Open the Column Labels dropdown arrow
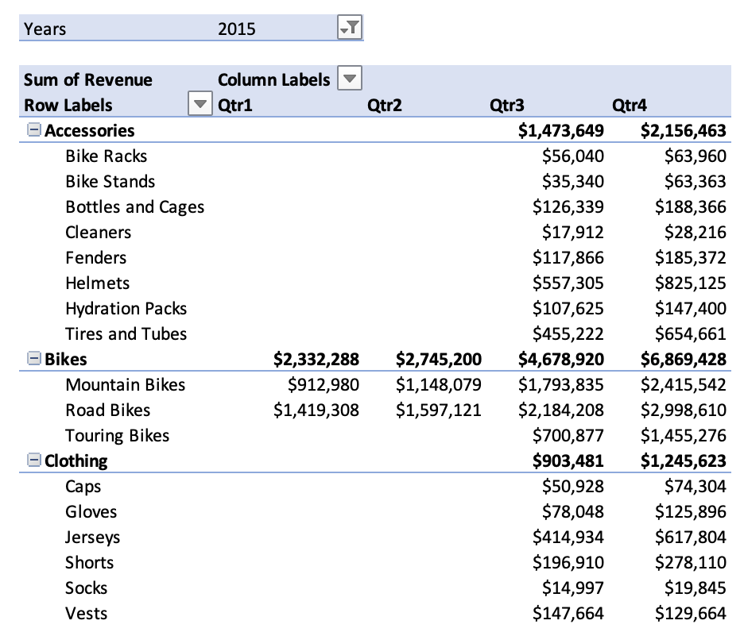The width and height of the screenshot is (744, 632). click(350, 79)
